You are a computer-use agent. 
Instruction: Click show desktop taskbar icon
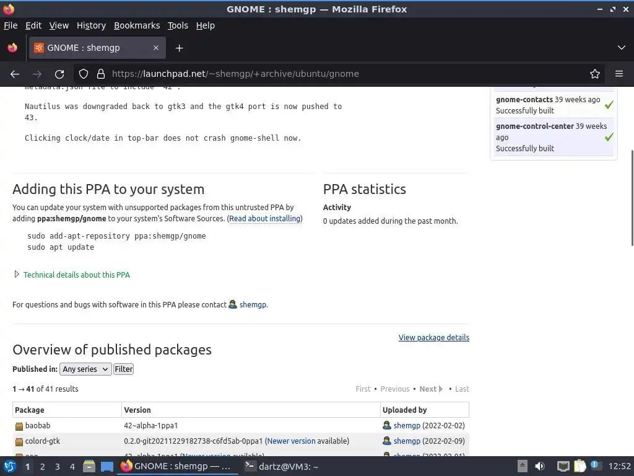tap(106, 467)
